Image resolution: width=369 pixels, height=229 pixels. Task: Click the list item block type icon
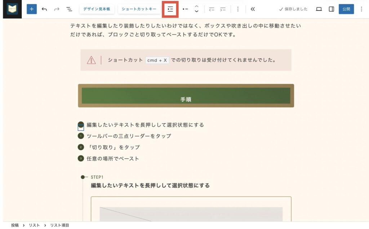pos(185,9)
